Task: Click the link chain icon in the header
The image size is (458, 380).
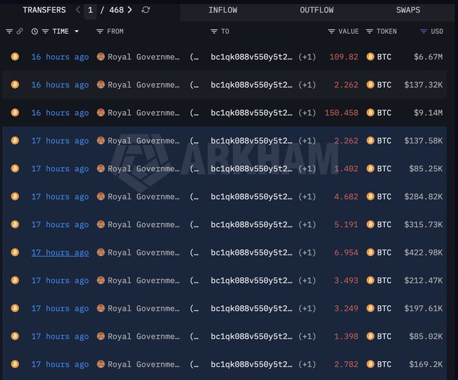Action: 20,31
